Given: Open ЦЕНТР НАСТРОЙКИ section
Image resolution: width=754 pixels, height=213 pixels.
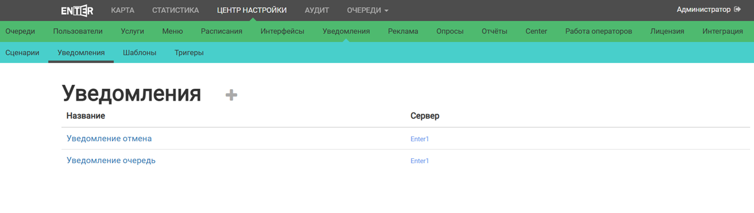Looking at the screenshot, I should (252, 10).
